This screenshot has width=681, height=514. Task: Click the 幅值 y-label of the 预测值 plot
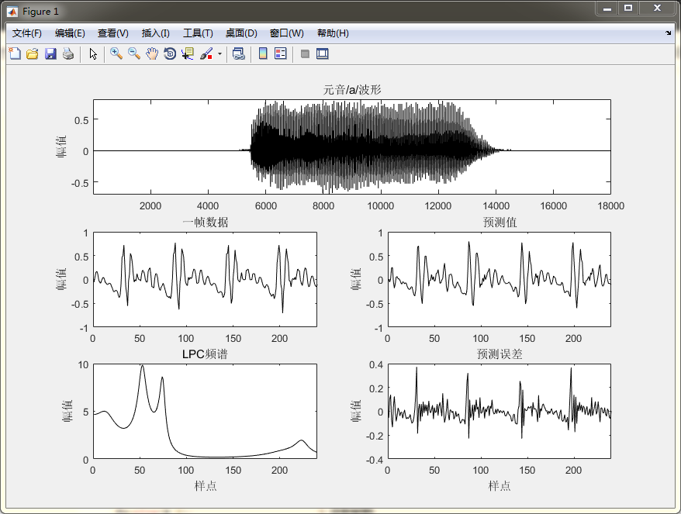[x=356, y=278]
